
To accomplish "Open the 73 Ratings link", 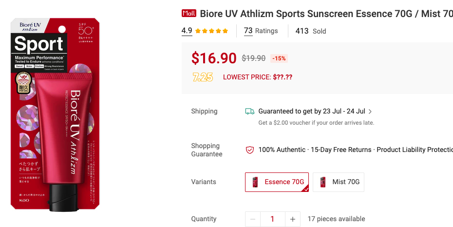I will click(x=261, y=31).
